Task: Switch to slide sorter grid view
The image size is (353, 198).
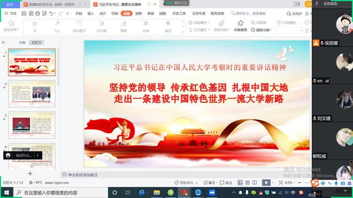Action: tap(248, 183)
